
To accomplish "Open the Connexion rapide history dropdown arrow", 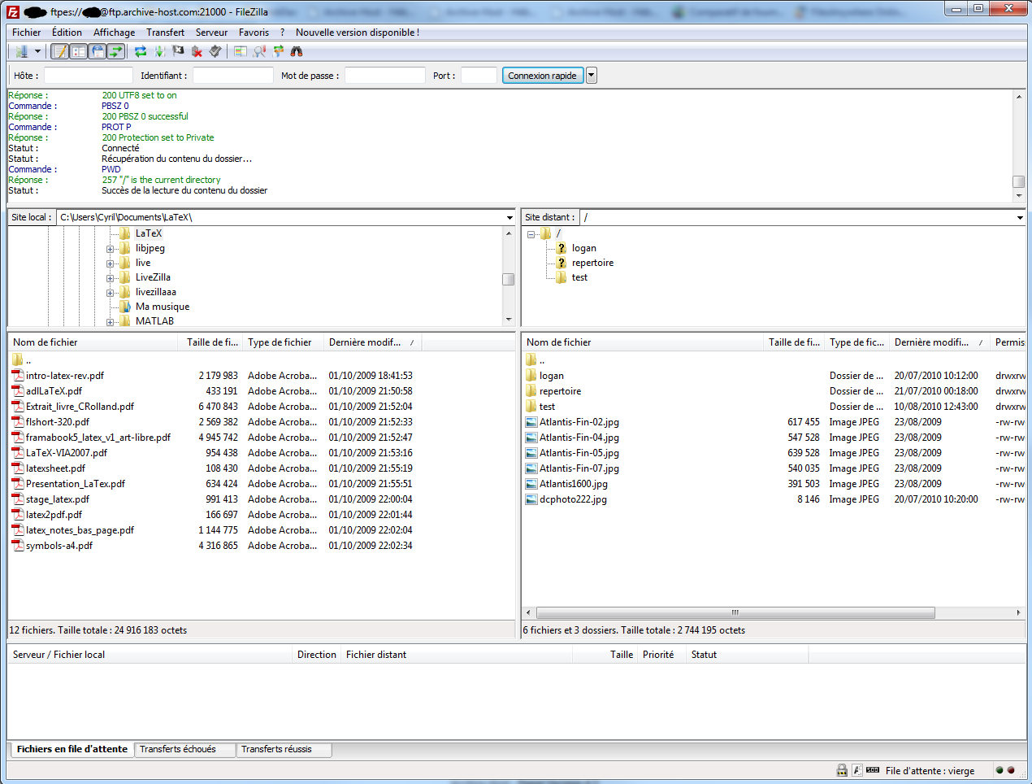I will pos(592,76).
